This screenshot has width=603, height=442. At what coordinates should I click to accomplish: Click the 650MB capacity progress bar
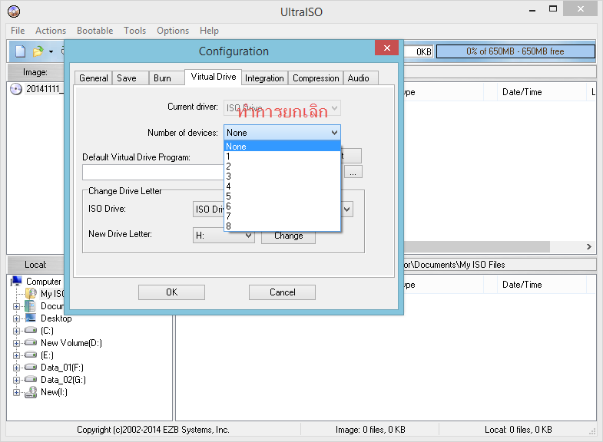(515, 51)
